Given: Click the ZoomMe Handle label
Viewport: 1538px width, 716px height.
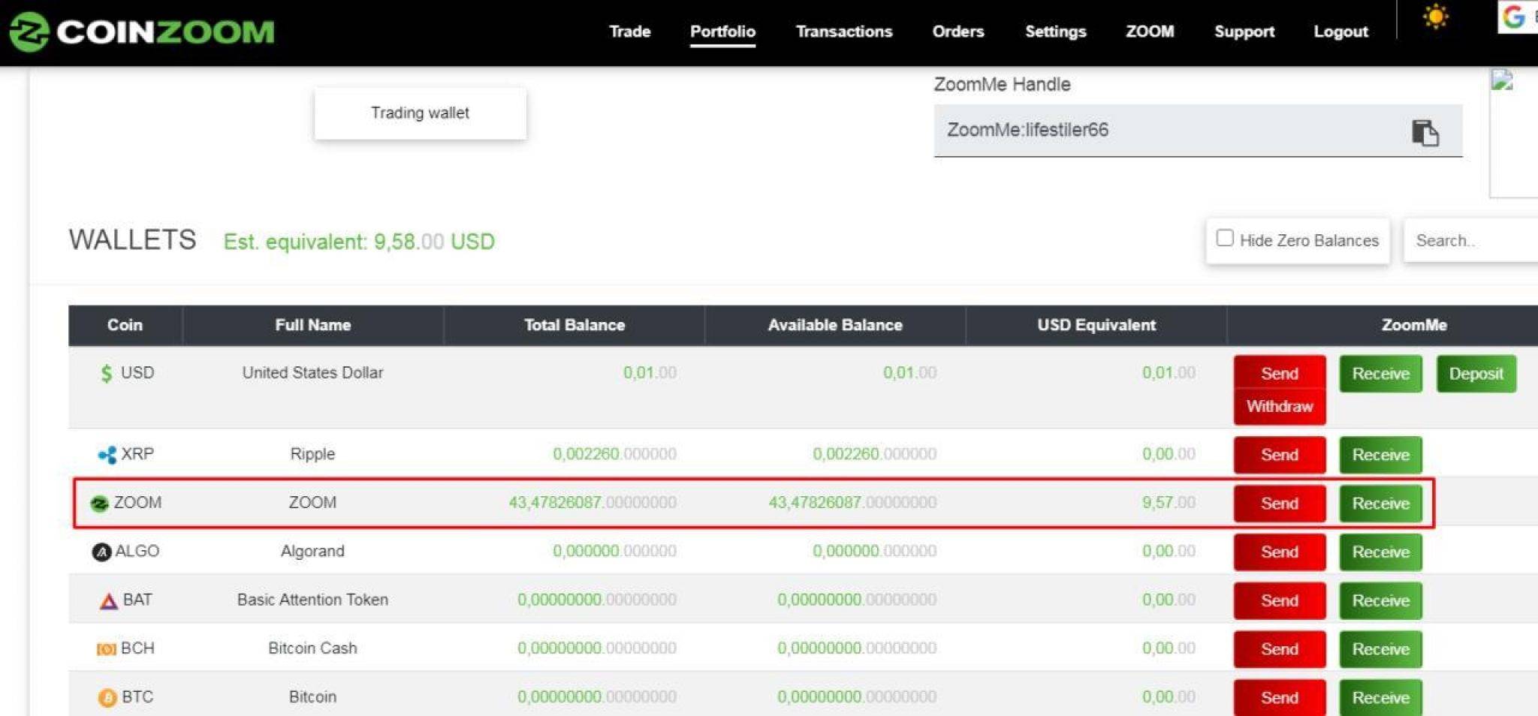Looking at the screenshot, I should (x=1002, y=85).
